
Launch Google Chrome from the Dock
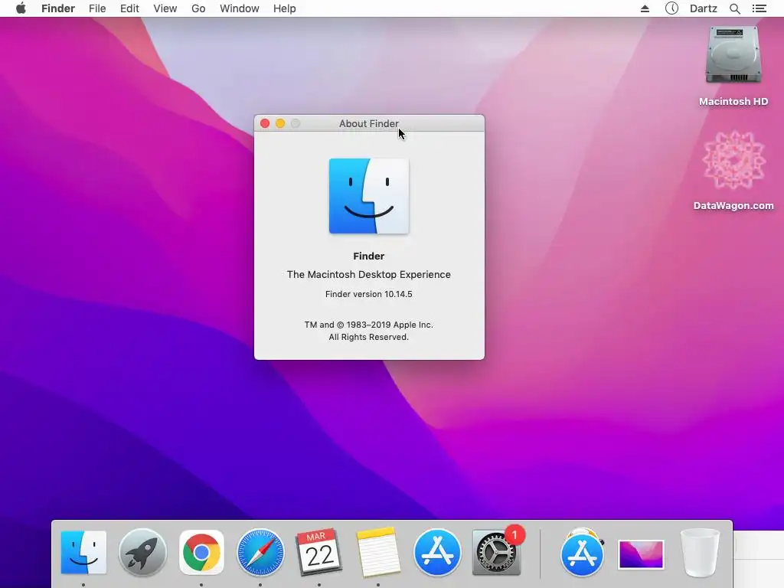coord(201,553)
